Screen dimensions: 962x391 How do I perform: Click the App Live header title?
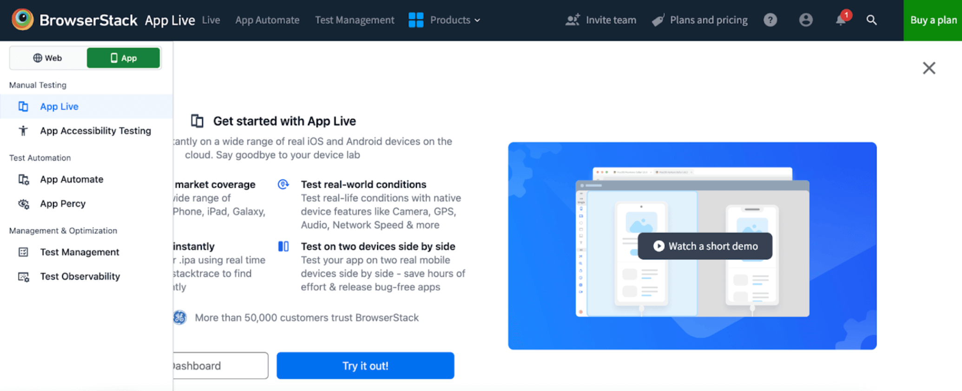pyautogui.click(x=170, y=20)
